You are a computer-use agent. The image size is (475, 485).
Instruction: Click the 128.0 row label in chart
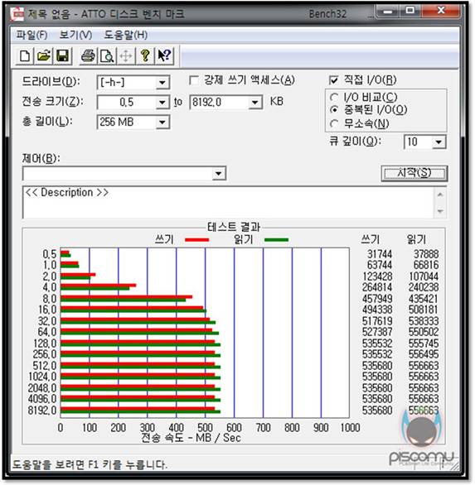(45, 343)
